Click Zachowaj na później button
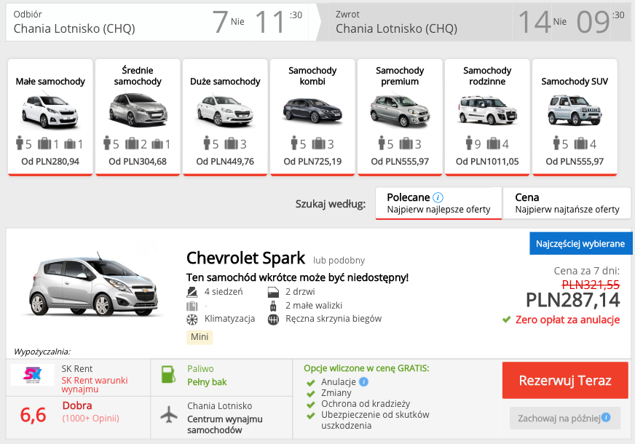This screenshot has height=444, width=635. pos(564,418)
